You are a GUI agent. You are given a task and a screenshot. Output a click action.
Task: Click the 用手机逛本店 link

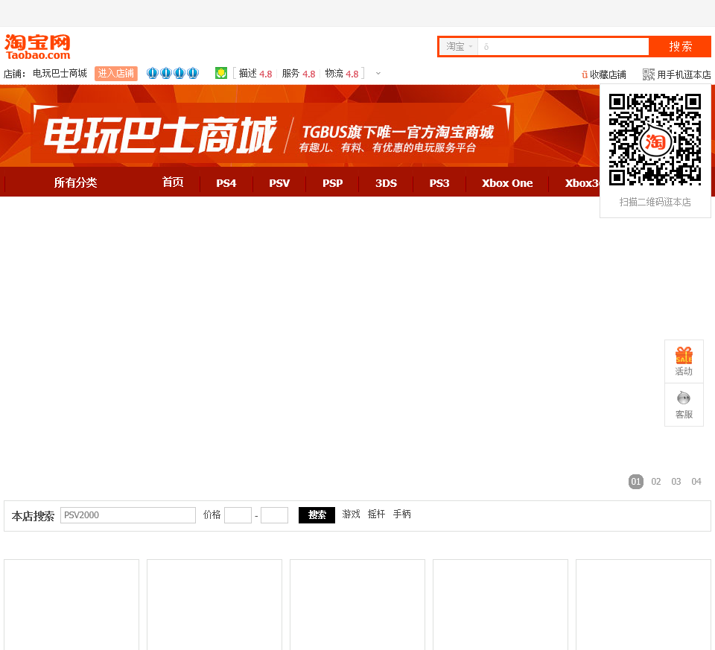pos(684,74)
